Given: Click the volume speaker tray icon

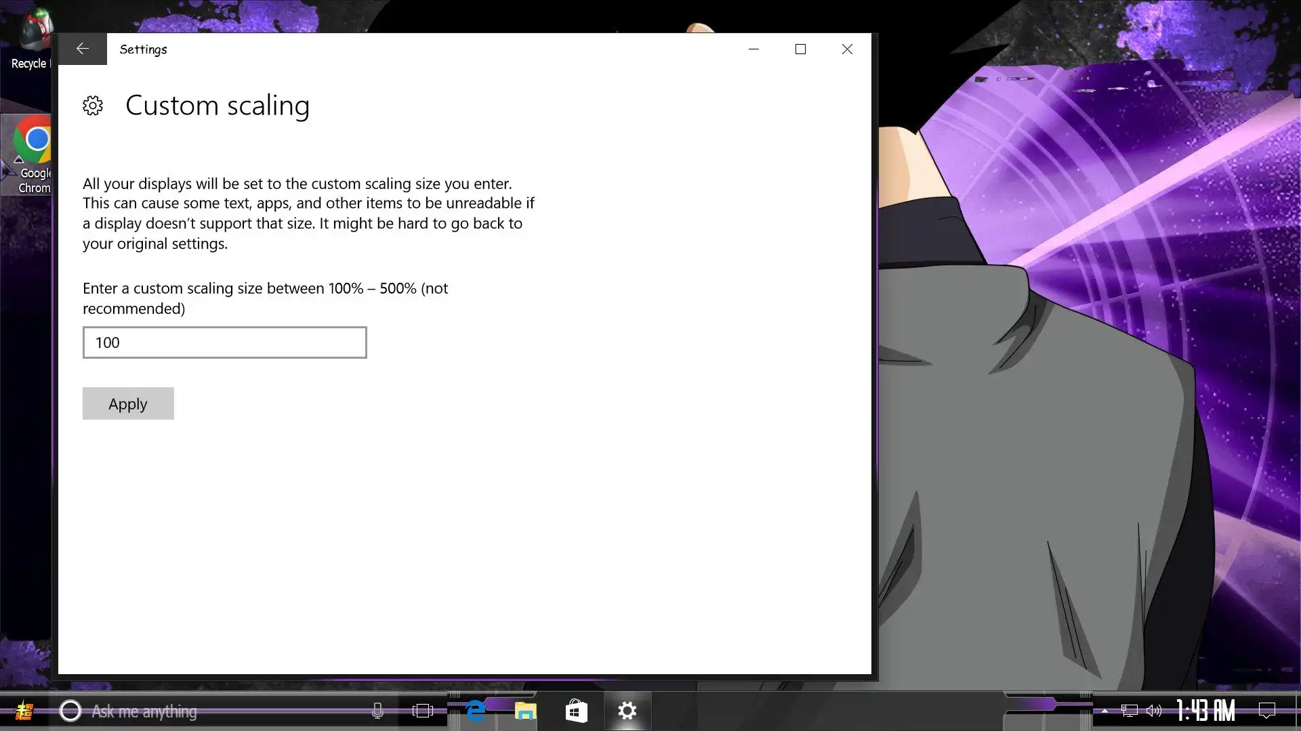Looking at the screenshot, I should (1153, 711).
